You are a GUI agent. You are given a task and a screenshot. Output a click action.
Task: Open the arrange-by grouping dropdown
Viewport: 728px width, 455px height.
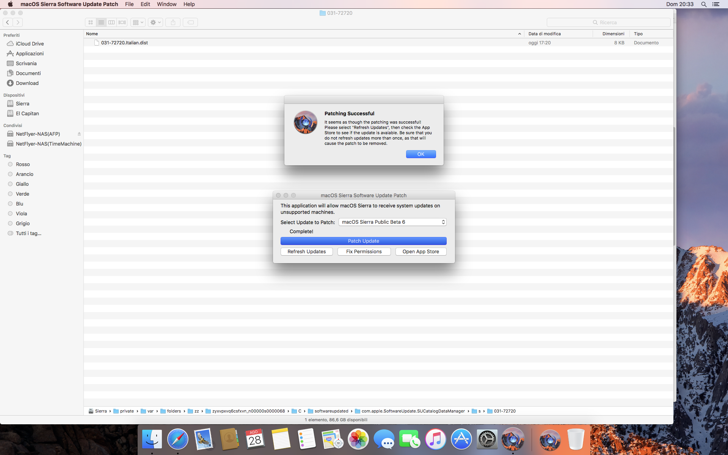click(x=138, y=22)
